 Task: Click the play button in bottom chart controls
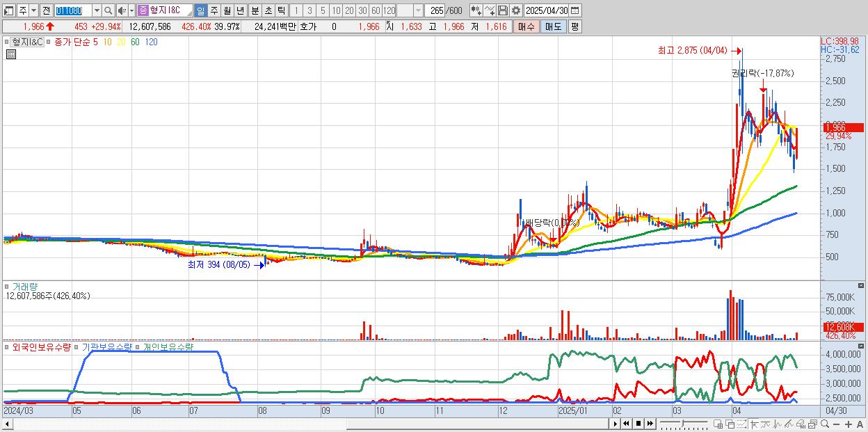616,424
